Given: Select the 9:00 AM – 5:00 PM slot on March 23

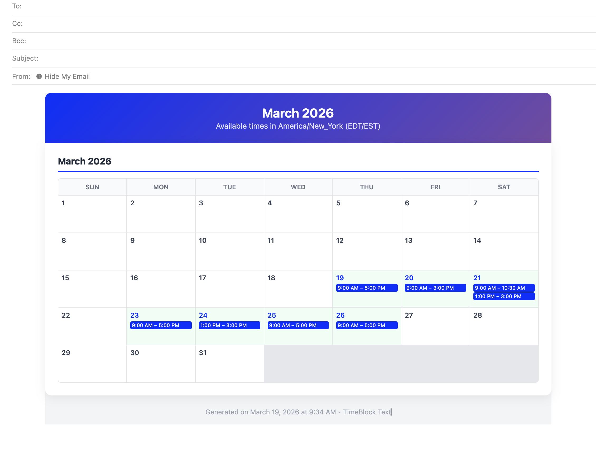Looking at the screenshot, I should [161, 325].
